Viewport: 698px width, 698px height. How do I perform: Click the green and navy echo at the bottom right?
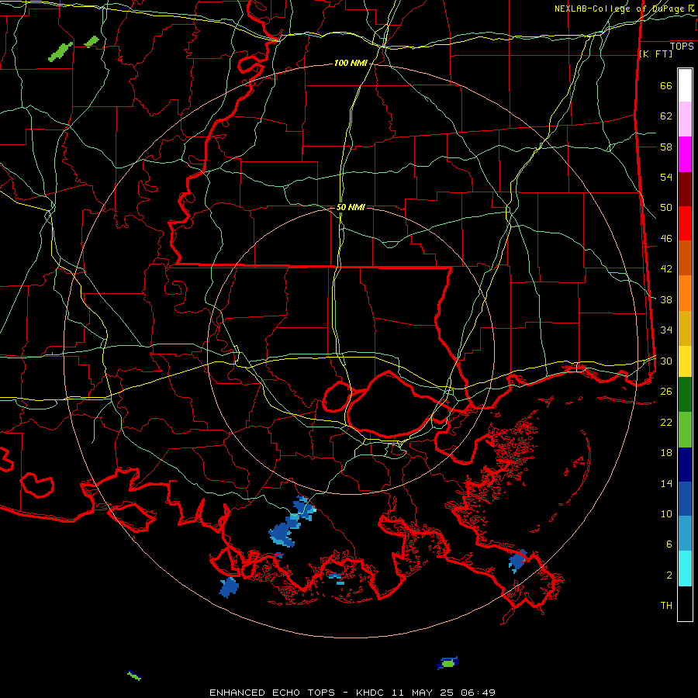point(447,663)
